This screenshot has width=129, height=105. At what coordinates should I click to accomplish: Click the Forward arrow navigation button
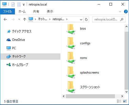13,19
